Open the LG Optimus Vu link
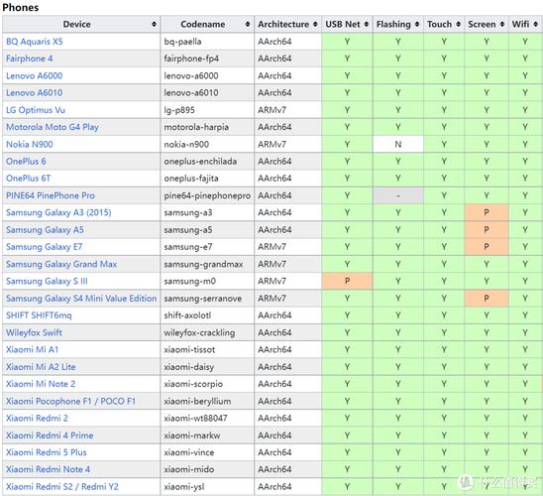Image resolution: width=543 pixels, height=496 pixels. 36,110
